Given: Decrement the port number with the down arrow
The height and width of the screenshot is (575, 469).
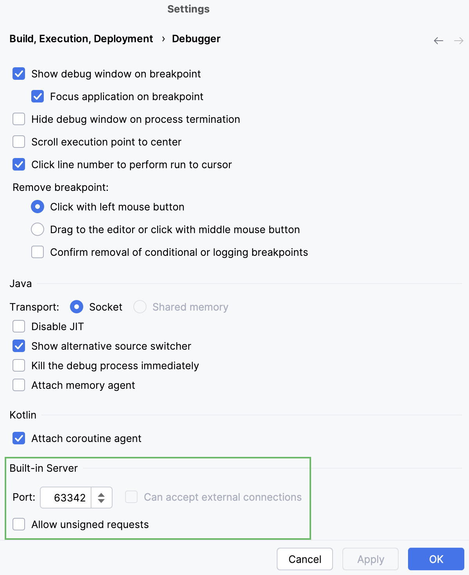Looking at the screenshot, I should pos(101,501).
